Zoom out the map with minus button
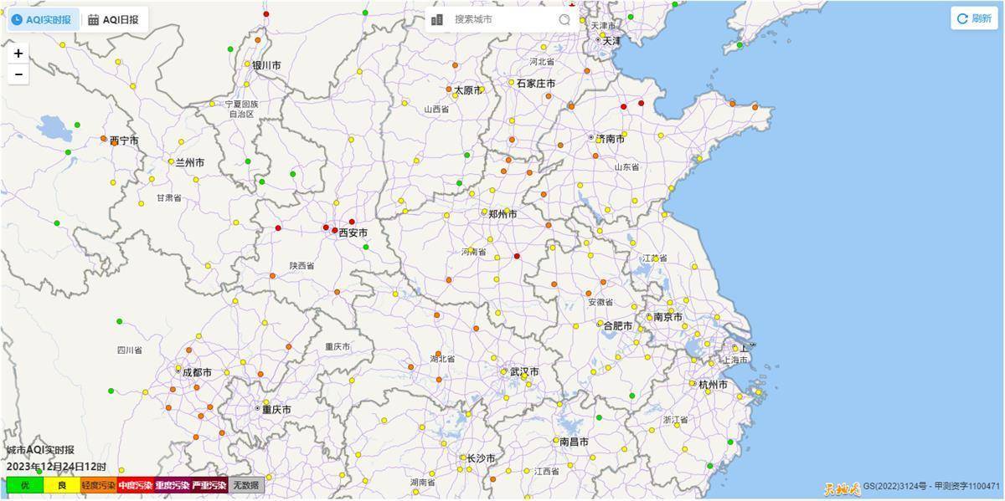 (x=18, y=74)
